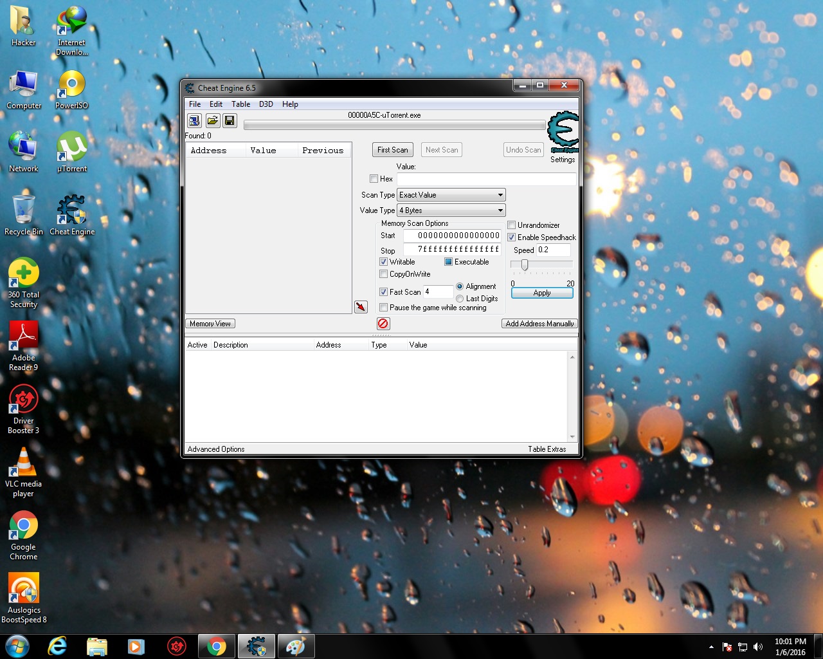Open Advanced Options
The width and height of the screenshot is (823, 659).
pos(216,449)
